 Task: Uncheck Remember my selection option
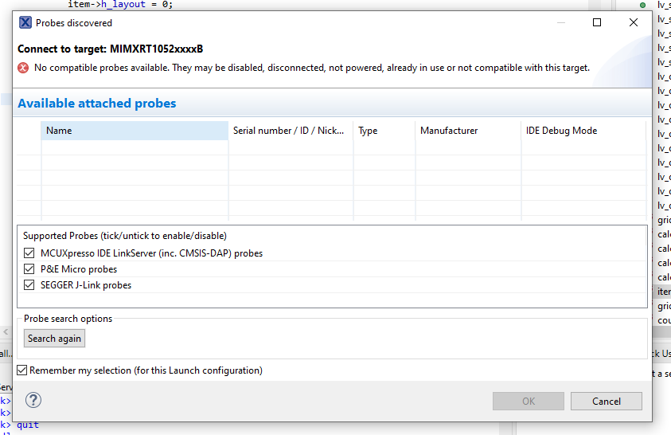click(22, 370)
